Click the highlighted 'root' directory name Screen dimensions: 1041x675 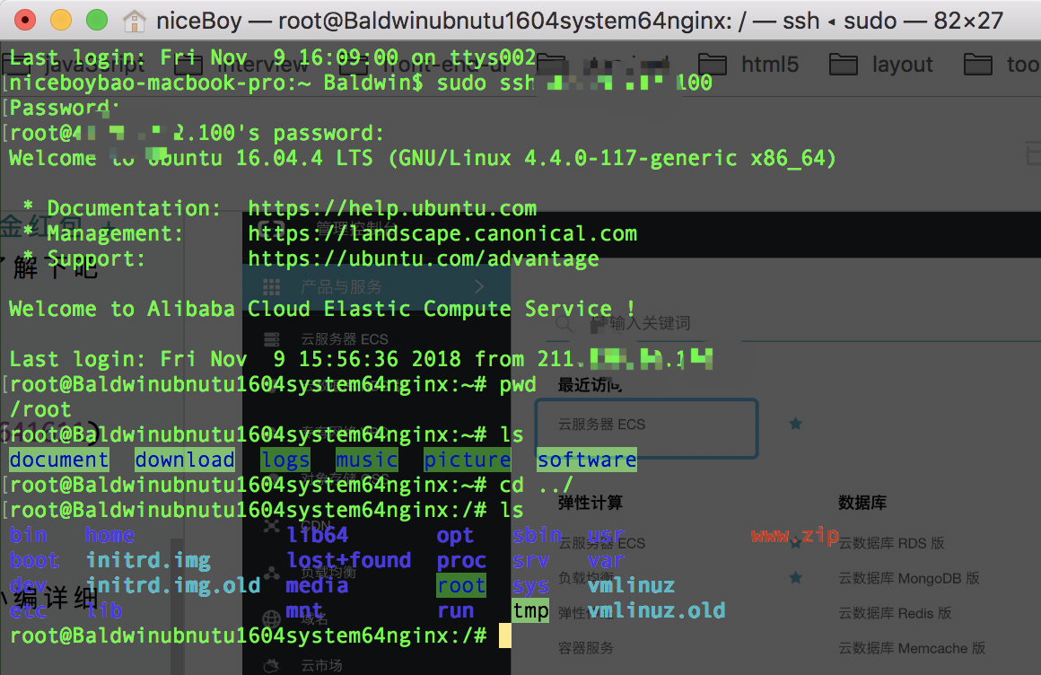click(x=461, y=585)
